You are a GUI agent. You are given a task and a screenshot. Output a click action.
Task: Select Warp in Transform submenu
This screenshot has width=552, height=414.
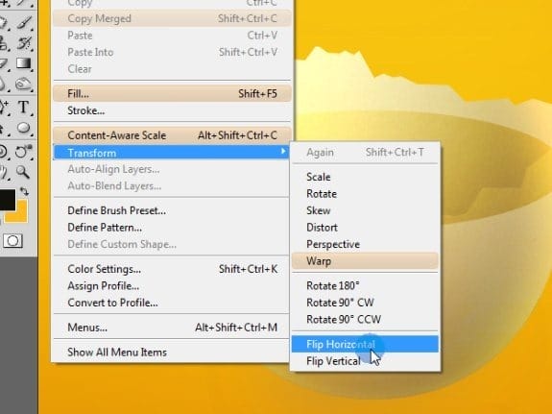365,261
